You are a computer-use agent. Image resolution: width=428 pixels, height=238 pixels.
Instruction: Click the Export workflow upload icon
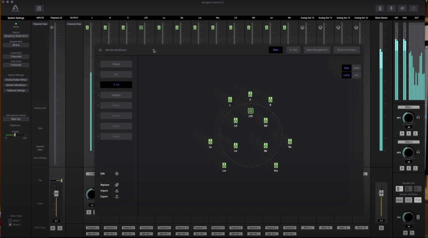tap(117, 196)
